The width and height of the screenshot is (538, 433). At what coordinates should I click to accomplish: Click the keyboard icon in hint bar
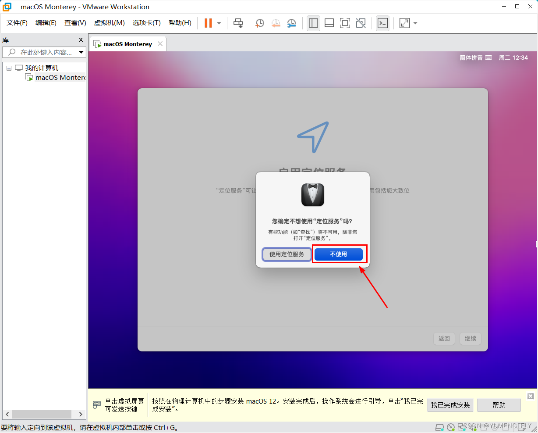tap(97, 405)
